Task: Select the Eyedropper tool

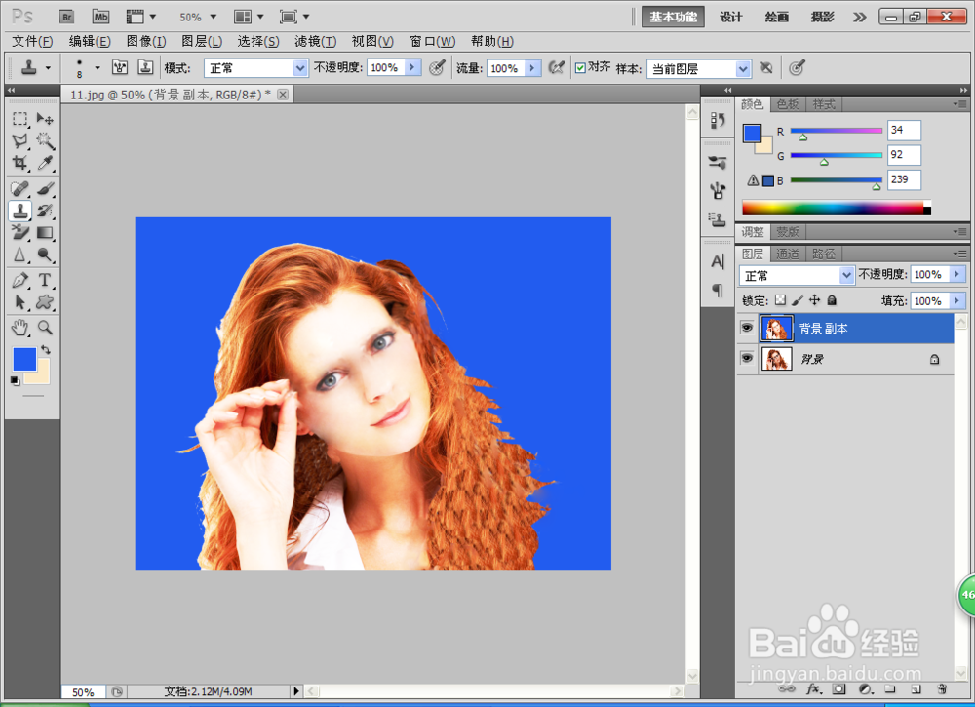Action: pyautogui.click(x=45, y=163)
